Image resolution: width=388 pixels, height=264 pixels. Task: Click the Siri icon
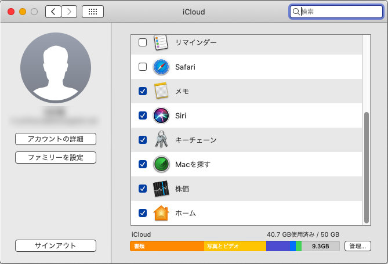(x=161, y=115)
